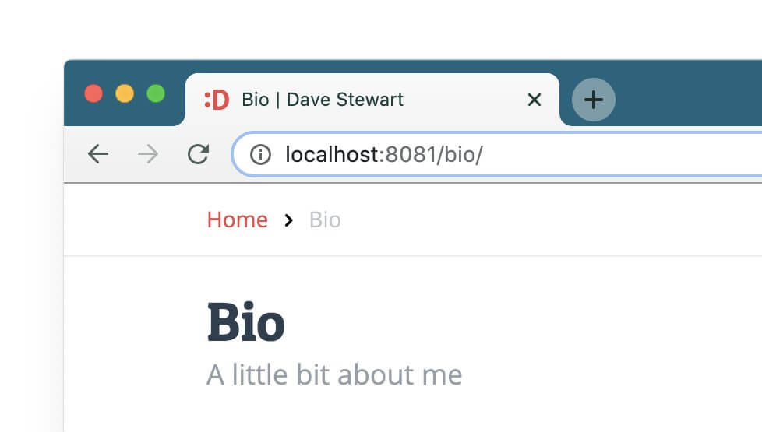Click the red :D favicon on the tab
Screen dimensions: 762x432
tap(217, 100)
